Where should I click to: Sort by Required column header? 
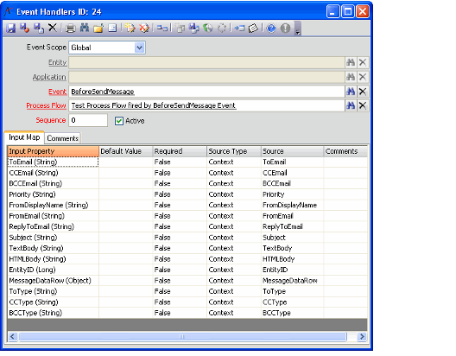180,151
